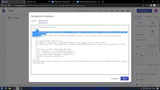
Task: Click the site document title 'Юлія'
Action: [x=11, y=11]
